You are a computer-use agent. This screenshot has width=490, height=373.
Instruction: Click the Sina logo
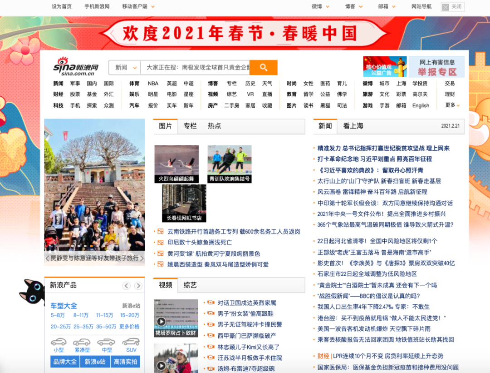(x=76, y=67)
